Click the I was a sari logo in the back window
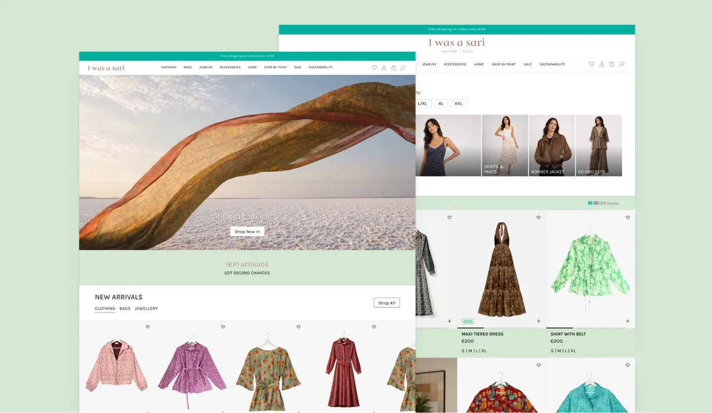 point(457,43)
